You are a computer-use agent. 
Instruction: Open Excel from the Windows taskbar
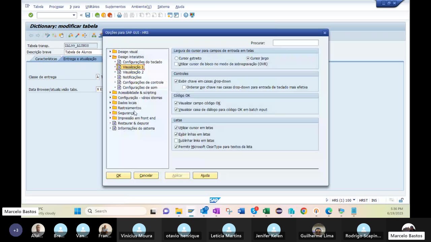coord(266,211)
